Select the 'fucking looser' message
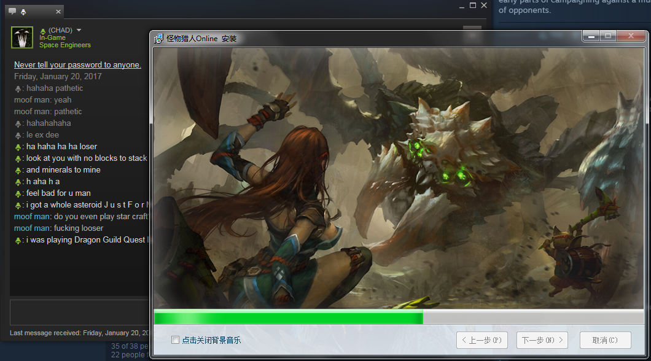This screenshot has width=651, height=361. [x=79, y=228]
